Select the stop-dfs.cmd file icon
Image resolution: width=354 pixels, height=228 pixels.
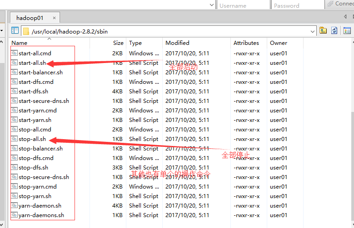tap(14, 158)
